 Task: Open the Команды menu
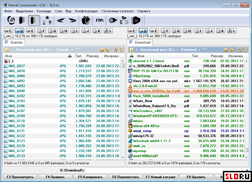[x=44, y=11]
